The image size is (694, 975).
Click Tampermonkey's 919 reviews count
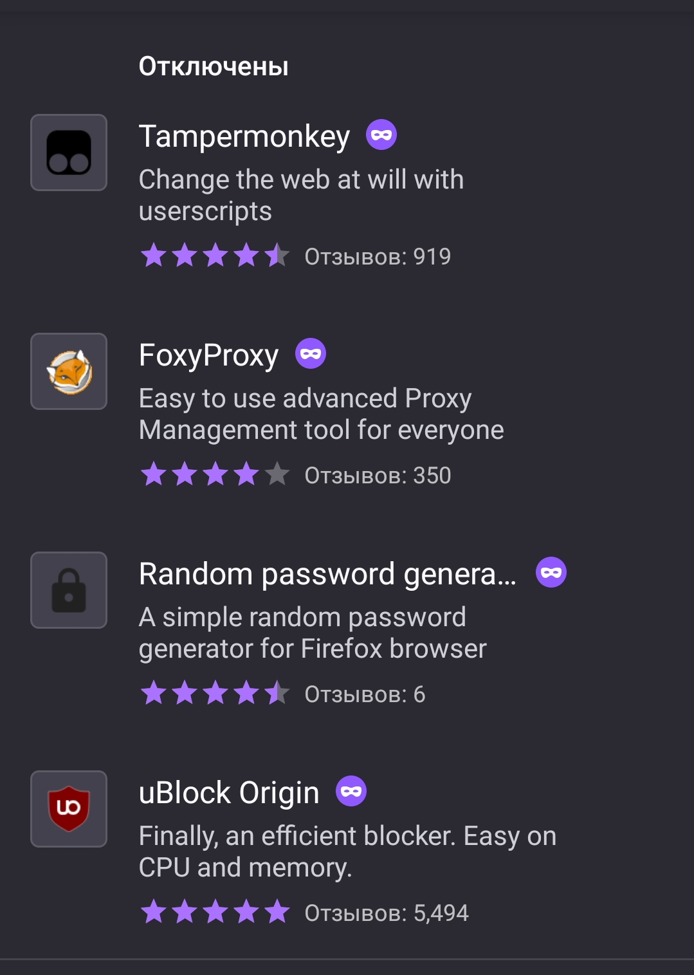tap(378, 257)
